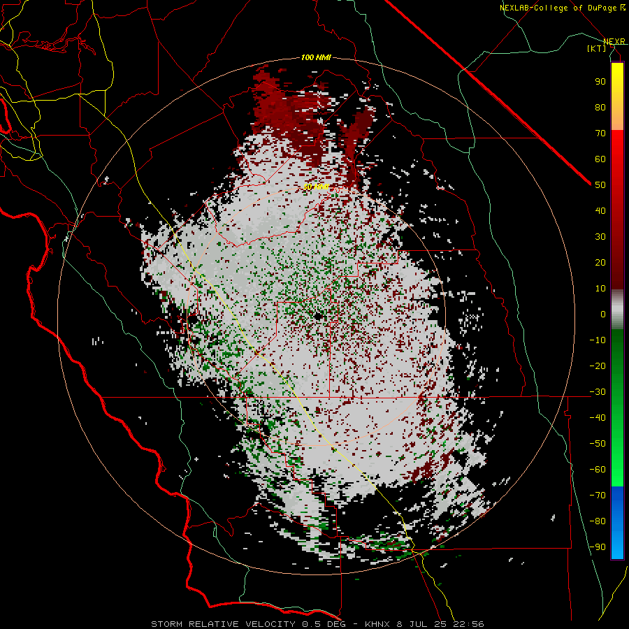Click the KHNX station identifier
629x629 pixels.
tap(377, 624)
